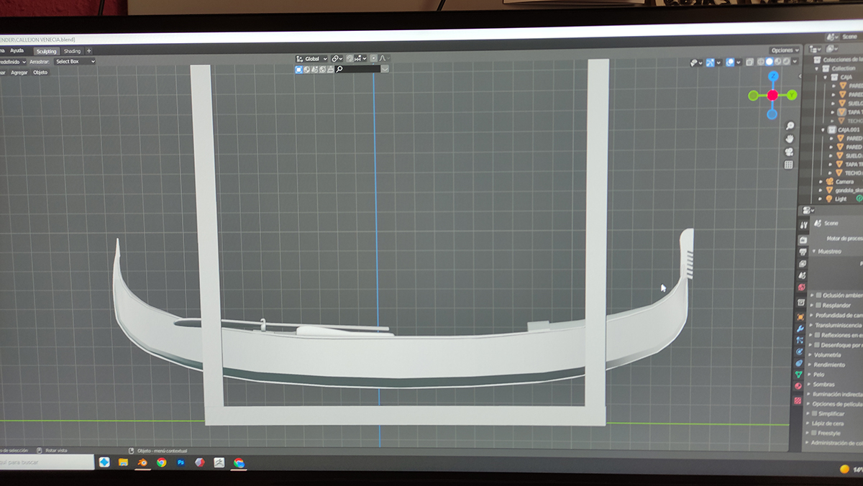Viewport: 863px width, 486px height.
Task: Open the Tool settings properties tab
Action: (x=803, y=224)
